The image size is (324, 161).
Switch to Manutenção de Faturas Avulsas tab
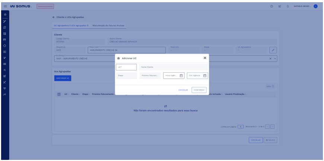[108, 25]
